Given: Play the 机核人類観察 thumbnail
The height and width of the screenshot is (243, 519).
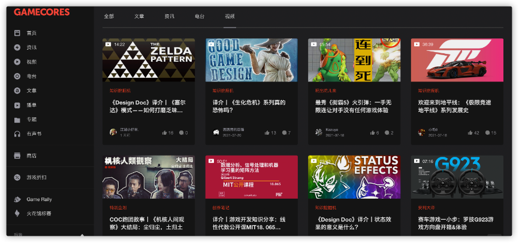Looking at the screenshot, I should (149, 177).
